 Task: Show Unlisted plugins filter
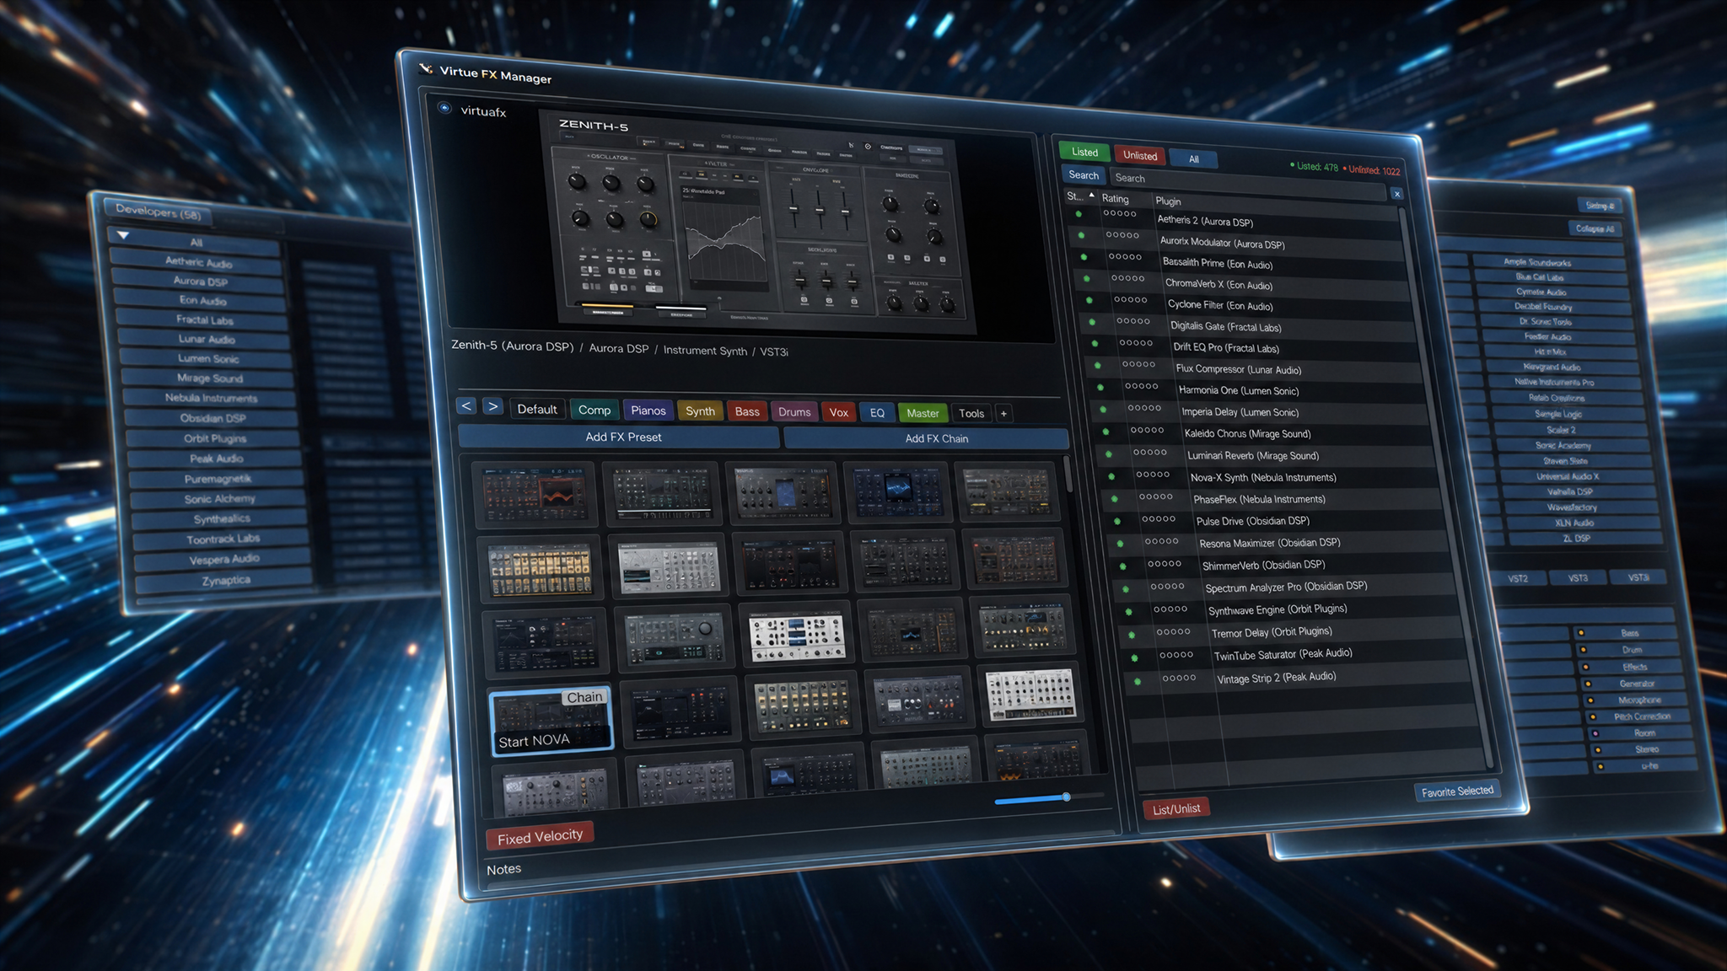point(1140,156)
